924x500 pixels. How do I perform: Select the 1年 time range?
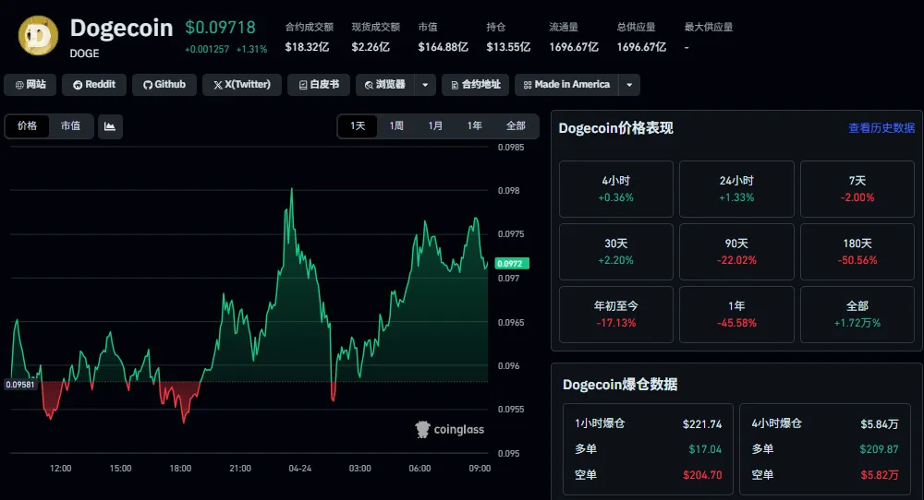(x=474, y=125)
